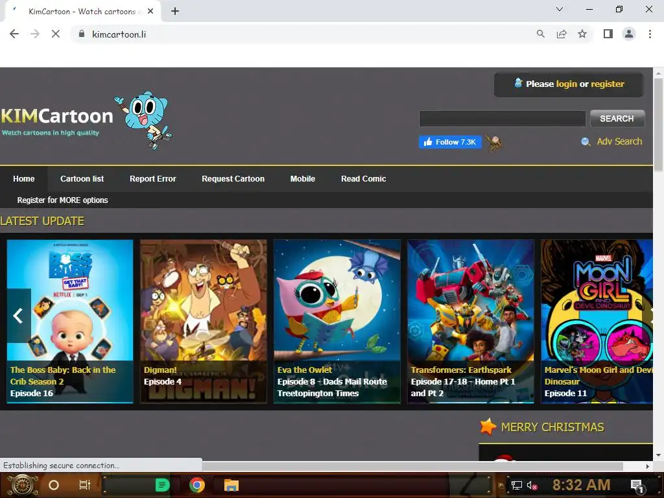This screenshot has height=498, width=664.
Task: Click the LATEST UPDATE heading
Action: [x=42, y=221]
